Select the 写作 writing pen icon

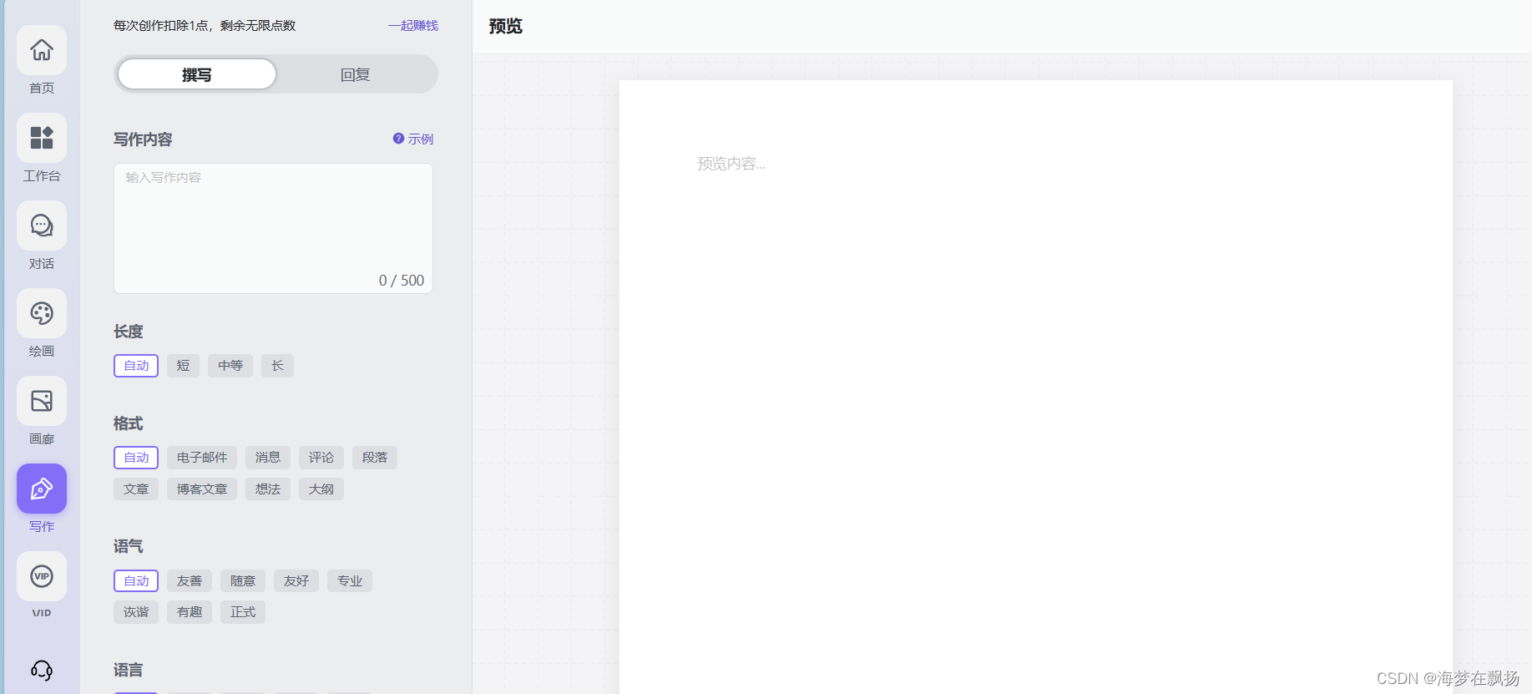[42, 489]
